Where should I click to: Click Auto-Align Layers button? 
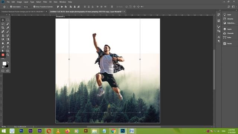pyautogui.click(x=112, y=7)
